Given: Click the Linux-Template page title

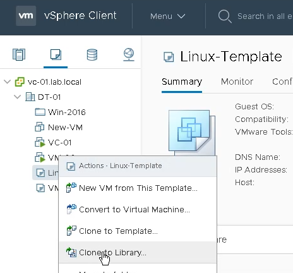Looking at the screenshot, I should 231,57.
